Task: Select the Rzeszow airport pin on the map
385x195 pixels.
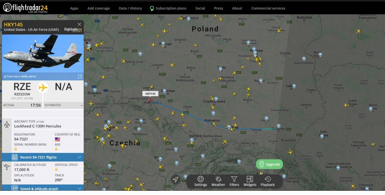Action: point(279,126)
